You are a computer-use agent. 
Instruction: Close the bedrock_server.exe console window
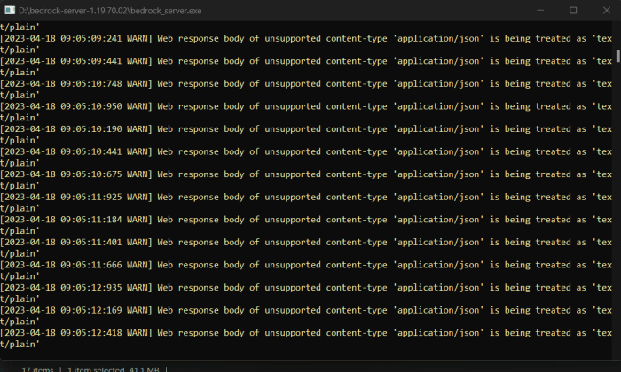click(606, 11)
